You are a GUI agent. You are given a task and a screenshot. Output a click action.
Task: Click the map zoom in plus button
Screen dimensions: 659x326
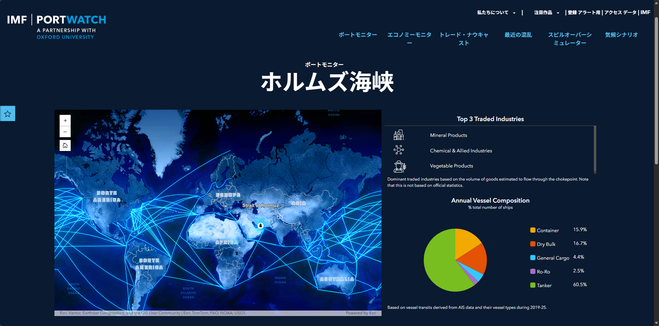65,121
